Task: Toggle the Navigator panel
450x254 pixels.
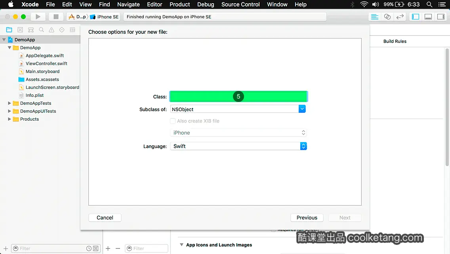Action: coord(416,17)
